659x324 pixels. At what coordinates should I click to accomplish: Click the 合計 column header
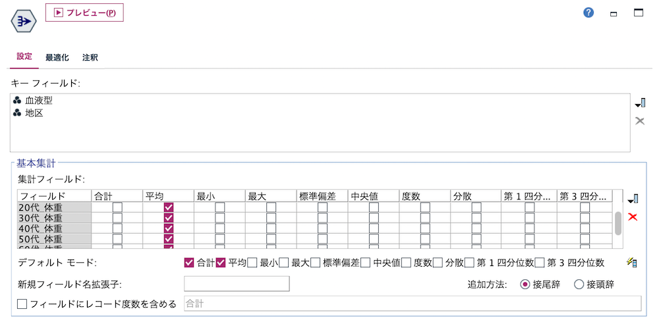coord(117,196)
